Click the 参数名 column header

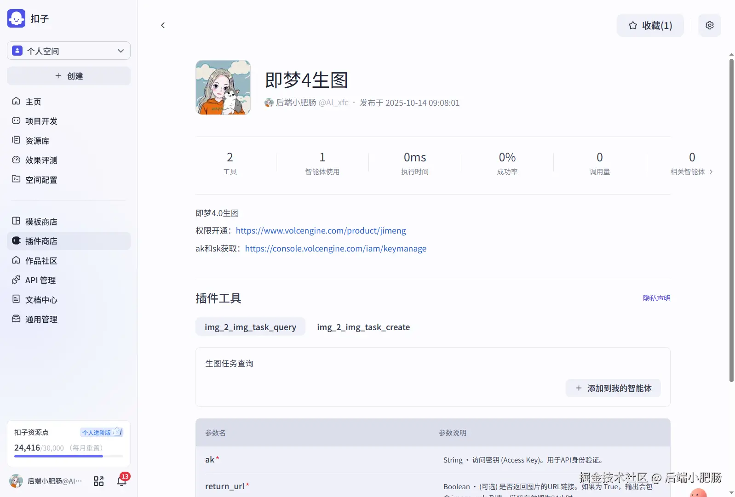[215, 433]
